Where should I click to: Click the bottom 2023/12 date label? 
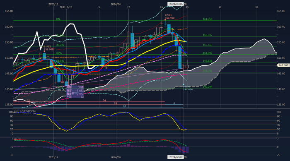click(53, 157)
